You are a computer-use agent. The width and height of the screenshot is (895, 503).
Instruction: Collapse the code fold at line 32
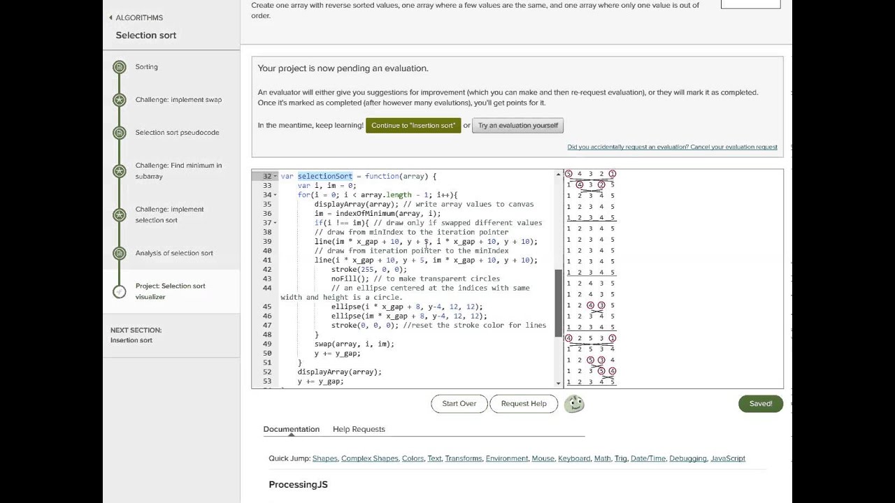[x=275, y=177]
